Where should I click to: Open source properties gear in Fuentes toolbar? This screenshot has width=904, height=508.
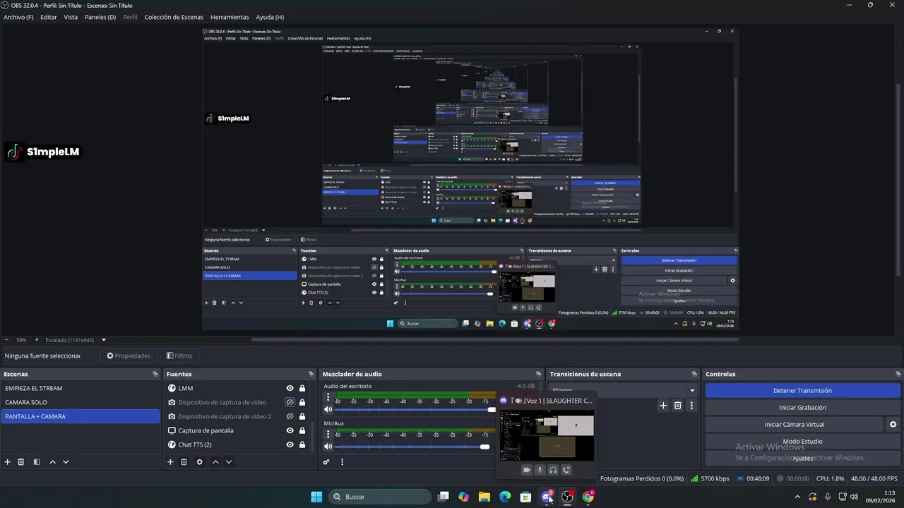200,462
